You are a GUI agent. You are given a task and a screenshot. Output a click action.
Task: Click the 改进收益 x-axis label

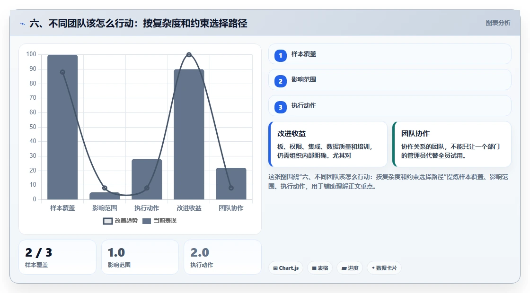[x=189, y=208]
